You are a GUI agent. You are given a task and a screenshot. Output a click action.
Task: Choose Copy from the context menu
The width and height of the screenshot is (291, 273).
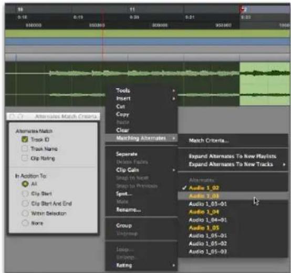[x=141, y=114]
